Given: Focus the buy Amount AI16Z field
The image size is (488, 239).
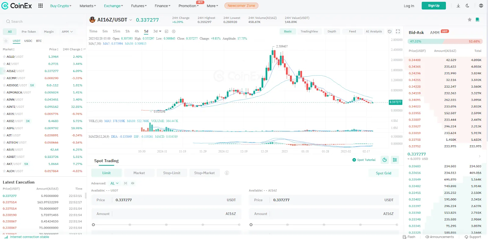Looking at the screenshot, I should pyautogui.click(x=166, y=214).
